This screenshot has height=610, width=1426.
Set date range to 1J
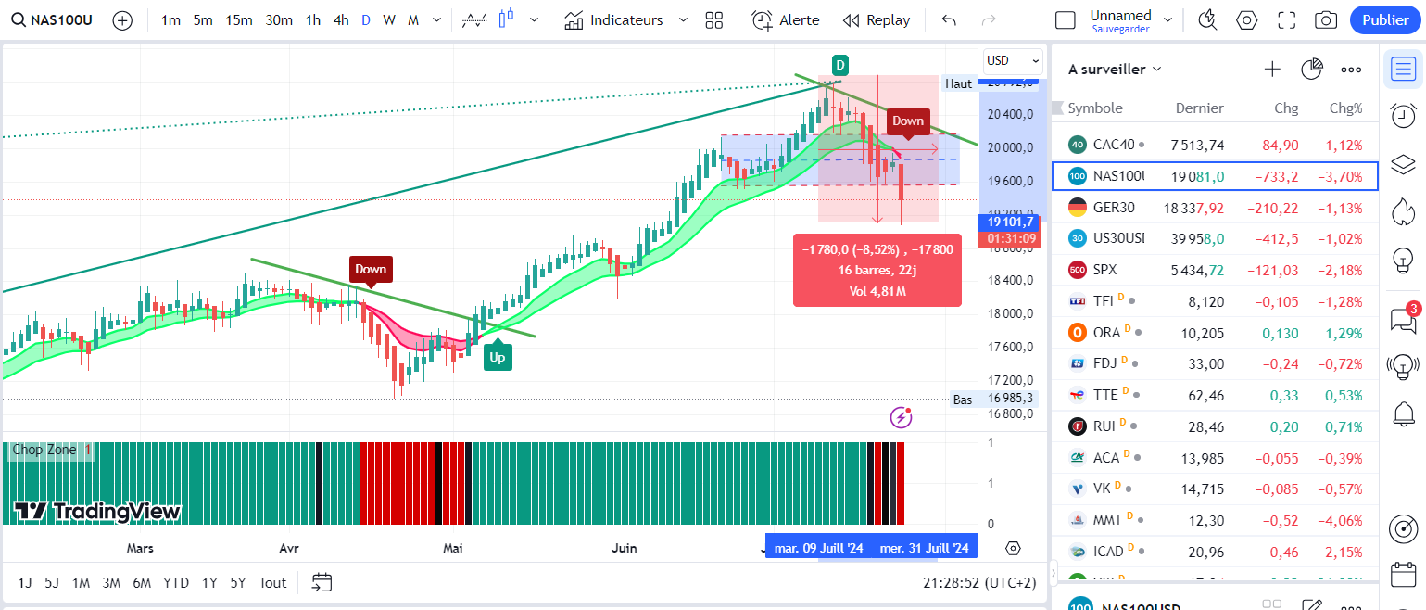click(25, 582)
